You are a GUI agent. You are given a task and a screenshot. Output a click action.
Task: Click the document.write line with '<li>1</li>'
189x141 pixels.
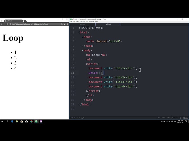pos(113,68)
